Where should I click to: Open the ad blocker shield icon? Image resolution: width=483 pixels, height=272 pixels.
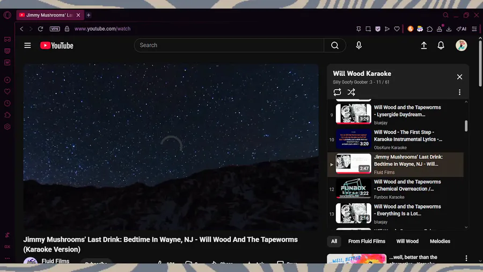pos(378,28)
